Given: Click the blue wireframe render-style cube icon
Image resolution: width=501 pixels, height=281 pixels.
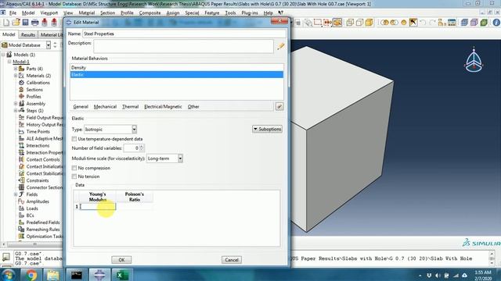Looking at the screenshot, I should tap(464, 23).
